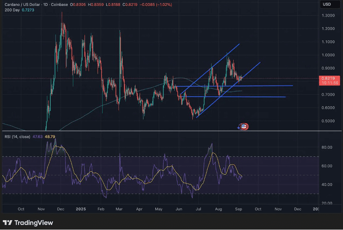The width and height of the screenshot is (343, 230).
Task: Click the Sep label on the time axis
Action: pyautogui.click(x=238, y=209)
